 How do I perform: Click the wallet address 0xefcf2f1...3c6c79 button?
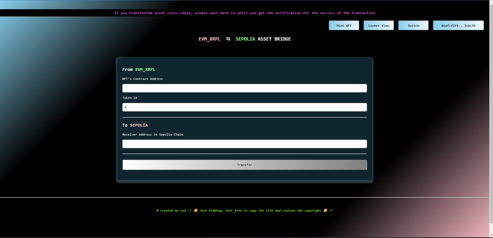pyautogui.click(x=458, y=25)
